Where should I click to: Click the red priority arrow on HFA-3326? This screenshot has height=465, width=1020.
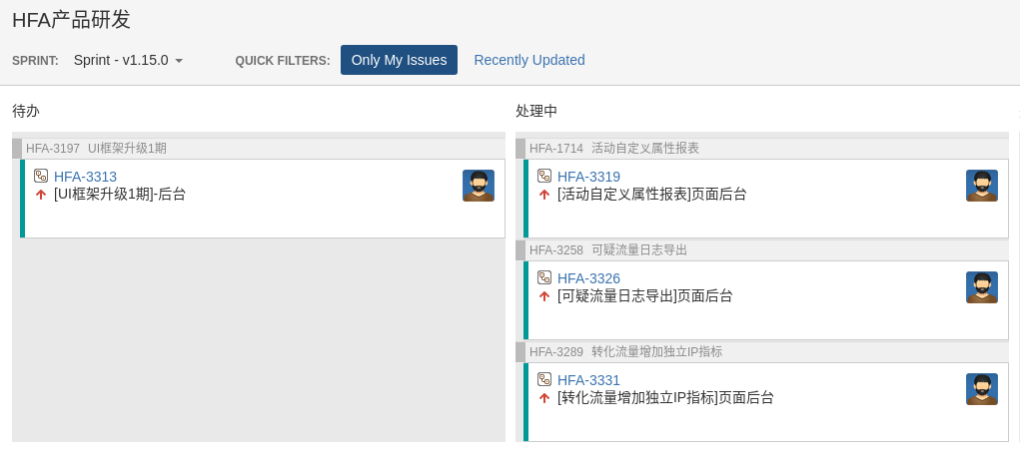[544, 296]
